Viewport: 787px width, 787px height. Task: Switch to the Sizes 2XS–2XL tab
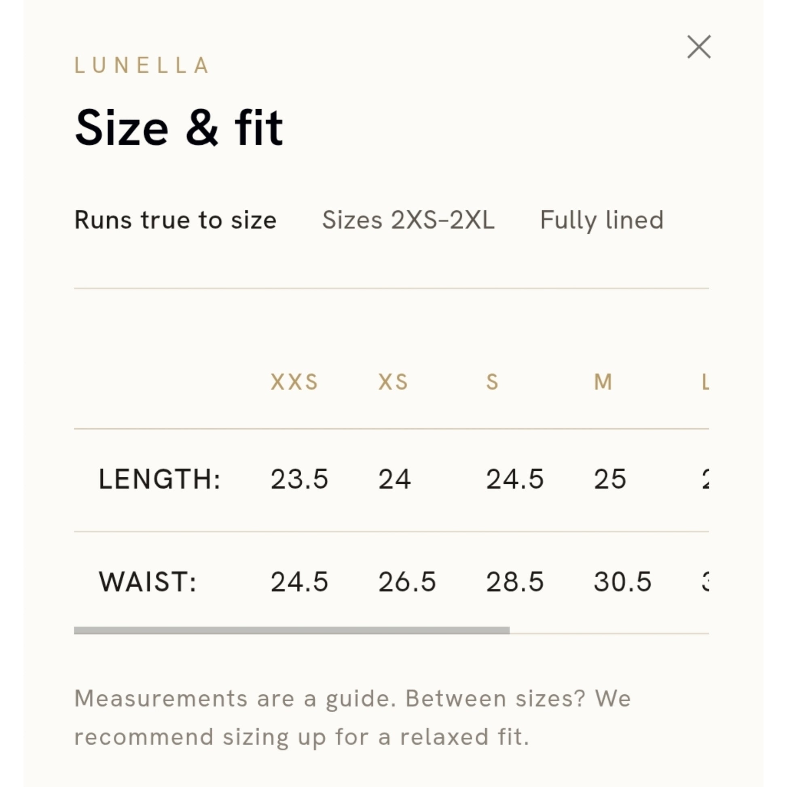coord(408,220)
